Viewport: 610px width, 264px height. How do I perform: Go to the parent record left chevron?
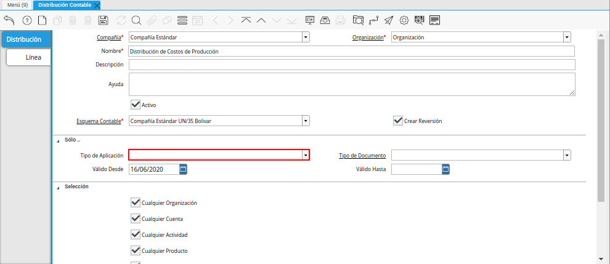point(216,20)
